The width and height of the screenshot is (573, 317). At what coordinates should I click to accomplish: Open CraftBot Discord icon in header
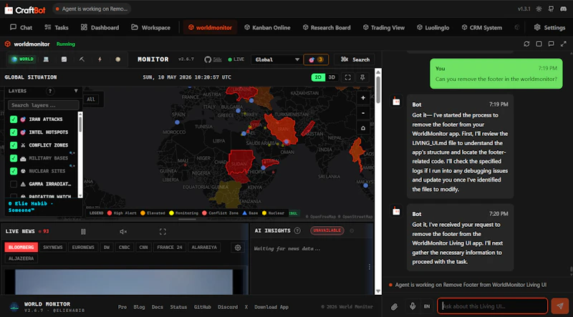tap(563, 9)
